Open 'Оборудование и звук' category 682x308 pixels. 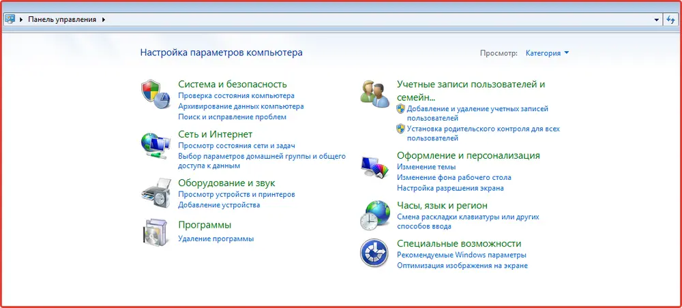coord(226,183)
